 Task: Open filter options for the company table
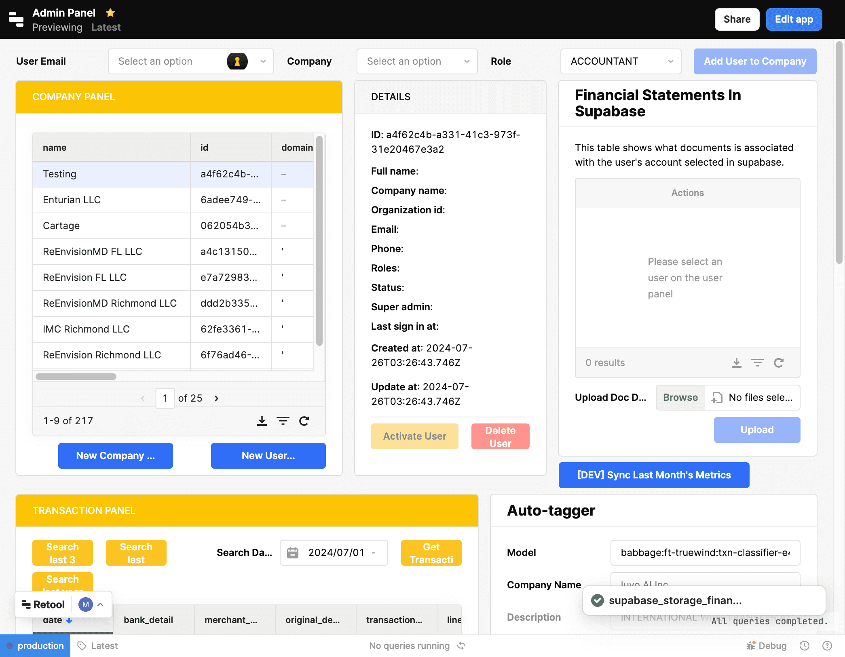[283, 421]
